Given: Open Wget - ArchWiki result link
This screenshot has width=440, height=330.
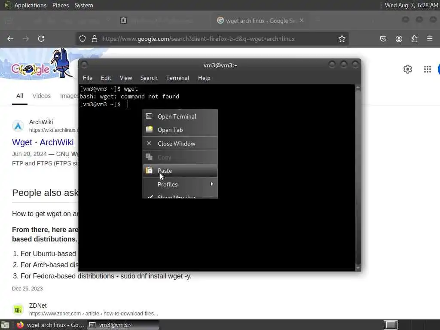Looking at the screenshot, I should click(43, 142).
